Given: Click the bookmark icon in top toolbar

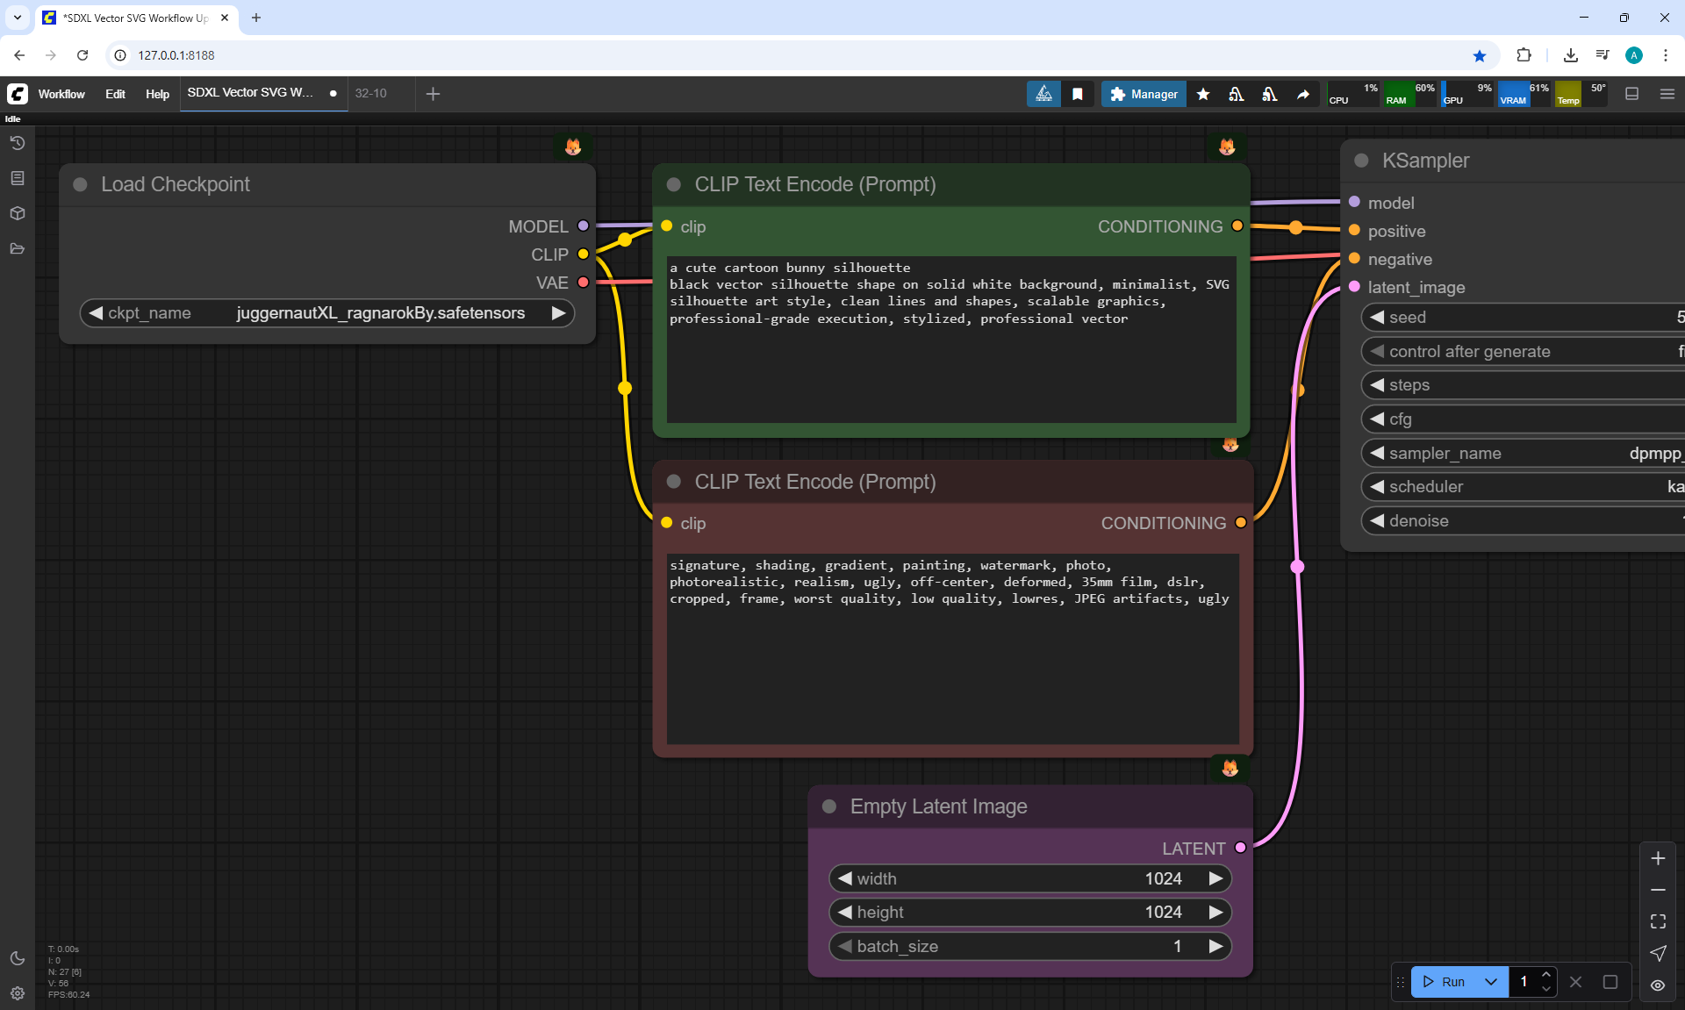Looking at the screenshot, I should pos(1078,94).
